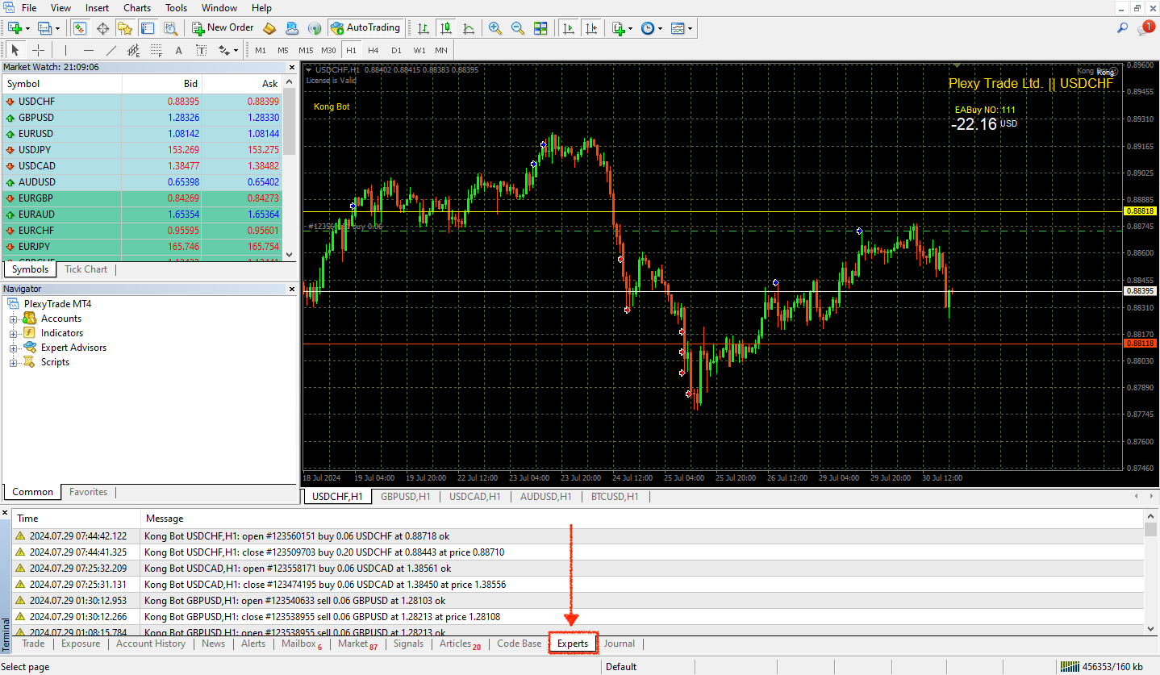
Task: Select the Vertical Line drawing tool
Action: 66,50
